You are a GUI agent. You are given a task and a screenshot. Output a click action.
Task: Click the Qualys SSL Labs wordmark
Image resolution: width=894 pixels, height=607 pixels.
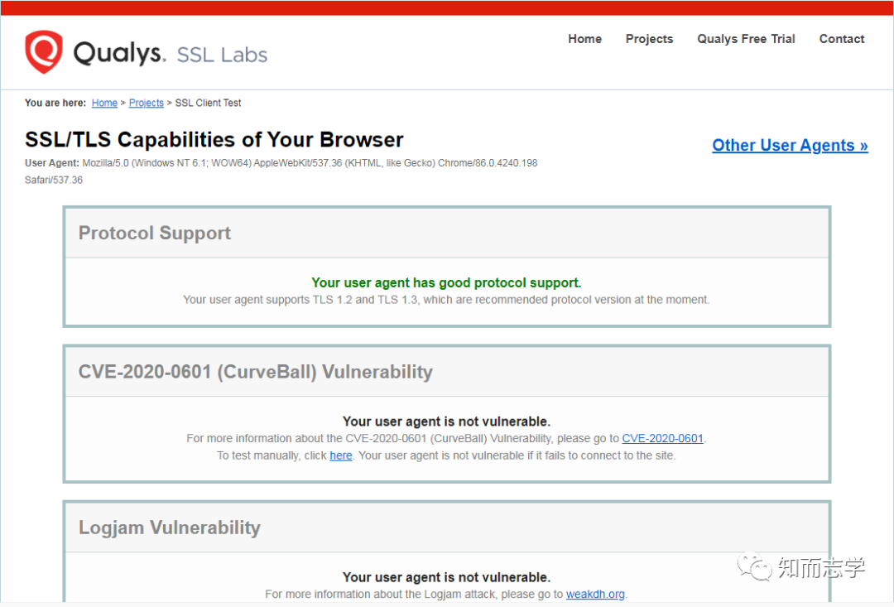pos(171,54)
